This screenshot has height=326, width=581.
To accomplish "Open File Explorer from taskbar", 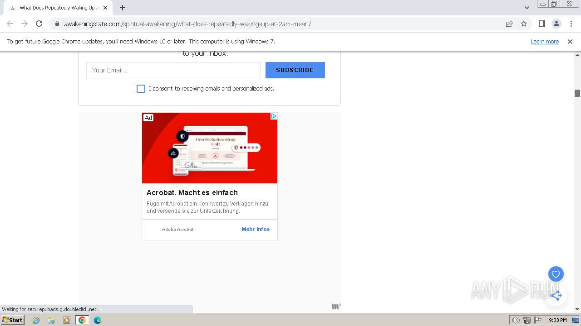I will tap(51, 320).
